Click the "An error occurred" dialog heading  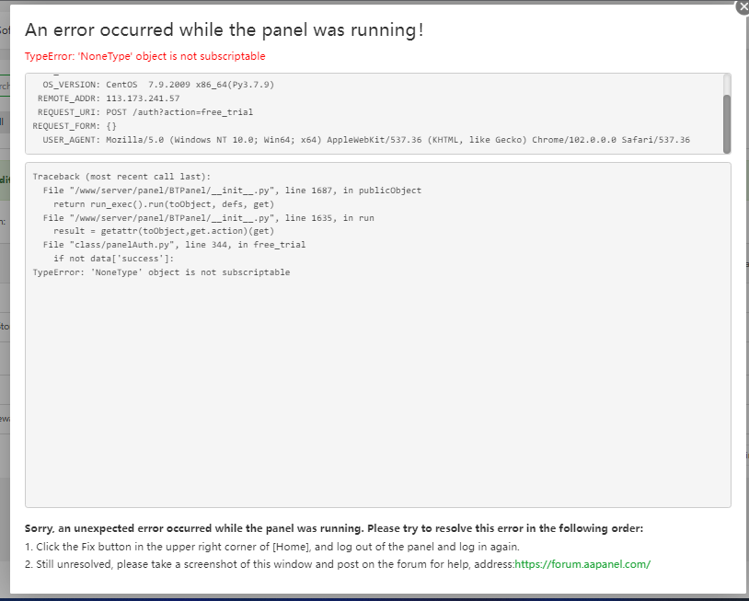tap(224, 29)
